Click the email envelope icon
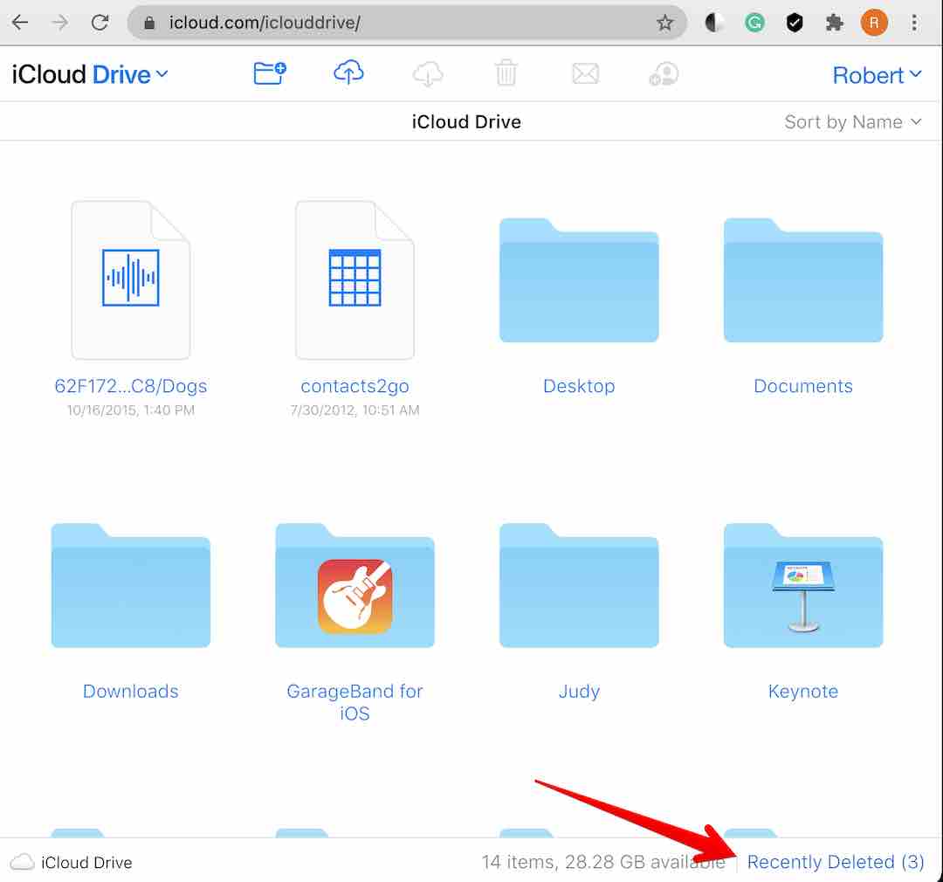 [x=585, y=73]
